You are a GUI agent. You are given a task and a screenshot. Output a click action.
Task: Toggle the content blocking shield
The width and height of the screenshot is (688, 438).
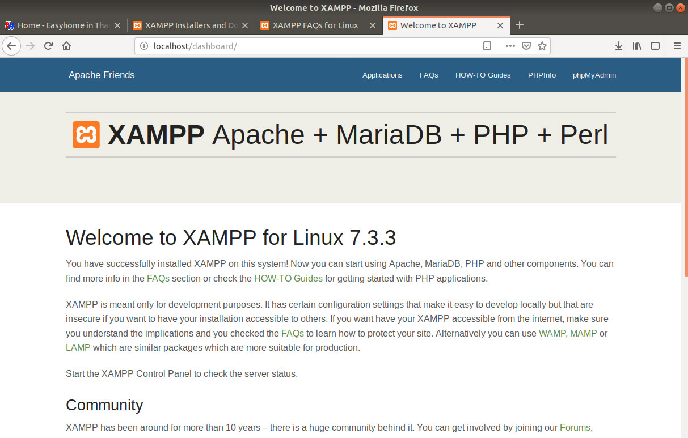click(526, 46)
